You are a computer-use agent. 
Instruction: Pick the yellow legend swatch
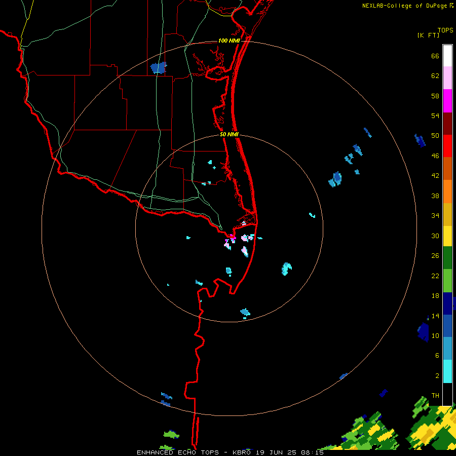pos(447,236)
